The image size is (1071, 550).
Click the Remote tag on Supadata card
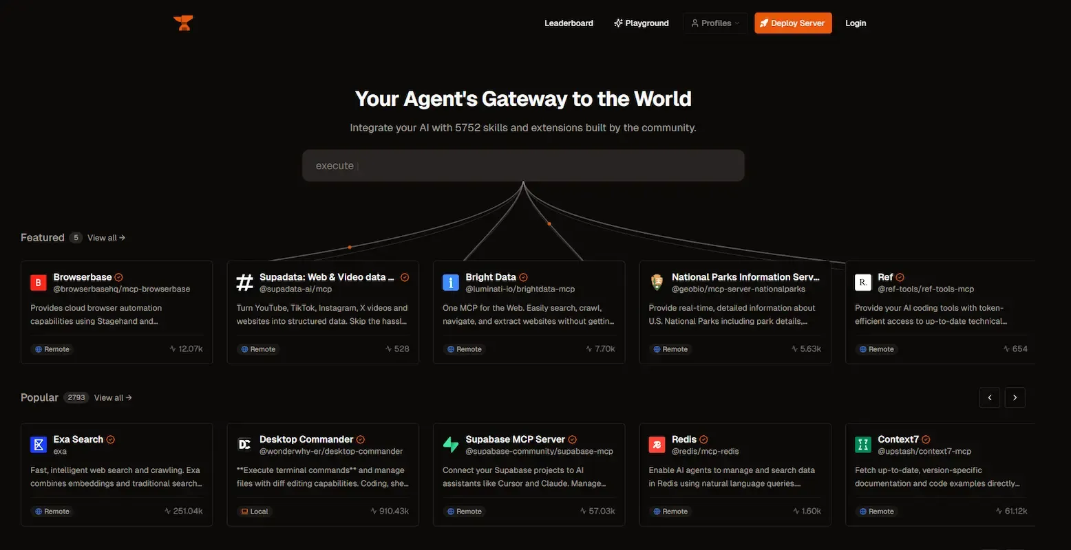(258, 349)
